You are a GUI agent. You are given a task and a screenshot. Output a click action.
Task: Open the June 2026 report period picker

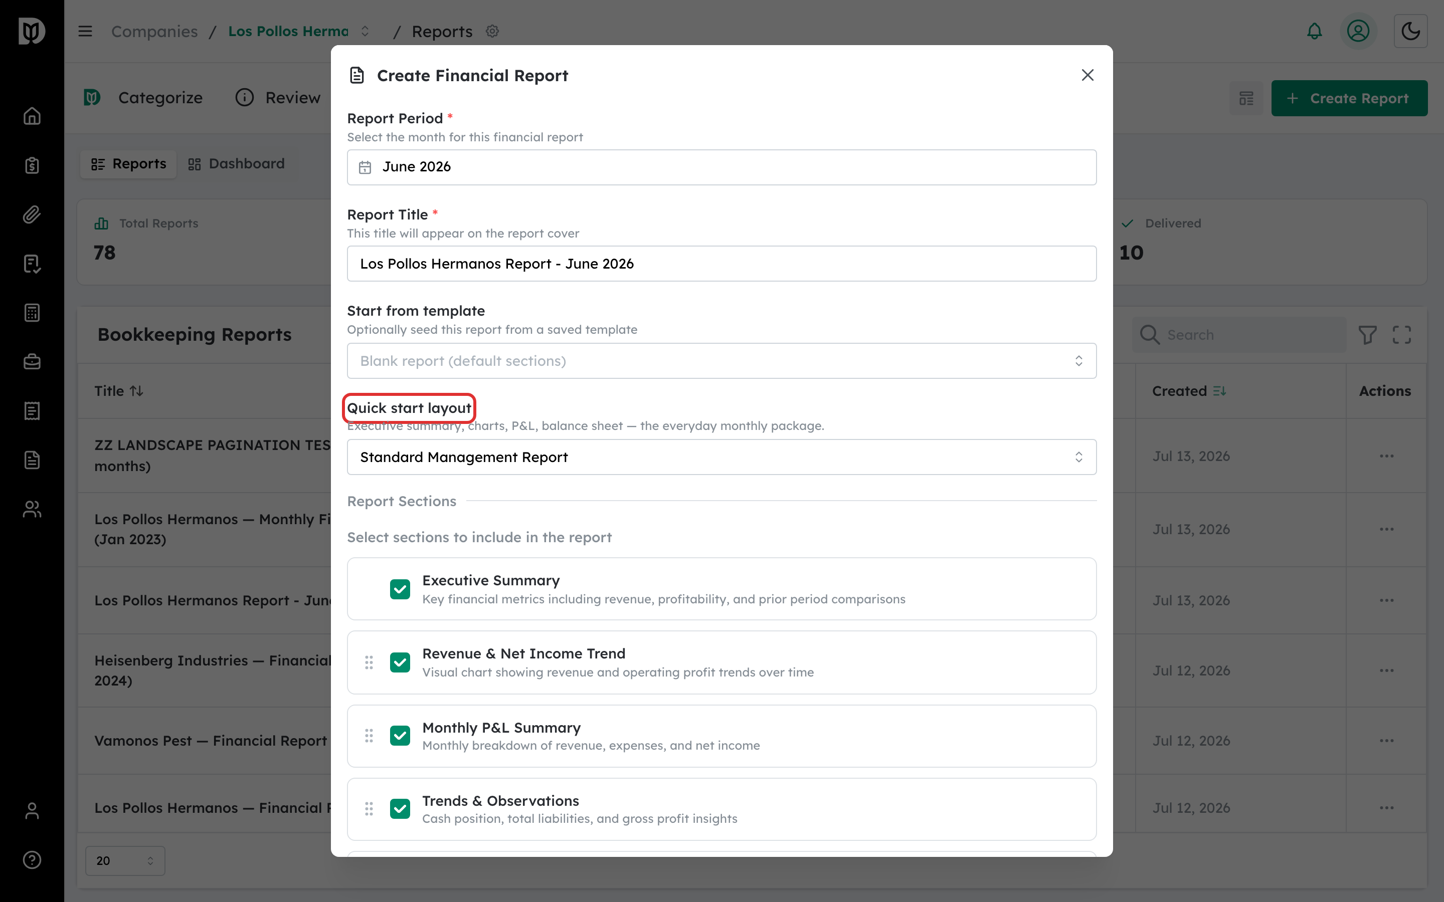721,167
